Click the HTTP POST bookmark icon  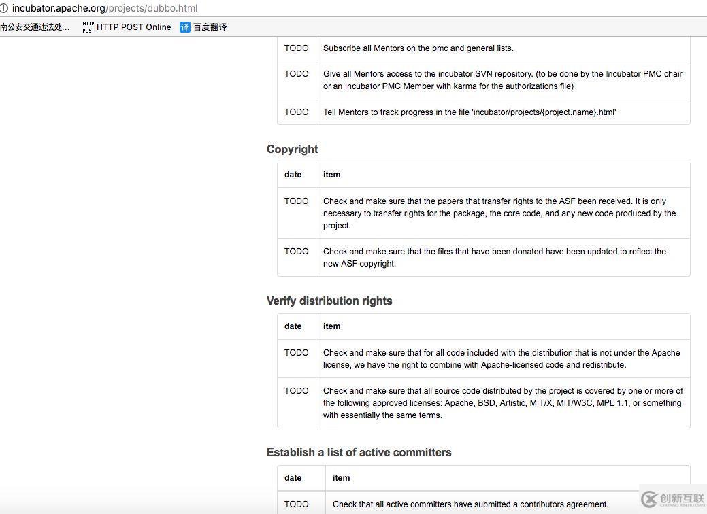click(x=88, y=27)
